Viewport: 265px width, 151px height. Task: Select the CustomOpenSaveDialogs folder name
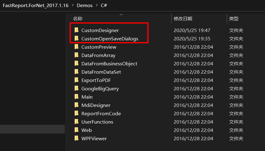tap(110, 39)
